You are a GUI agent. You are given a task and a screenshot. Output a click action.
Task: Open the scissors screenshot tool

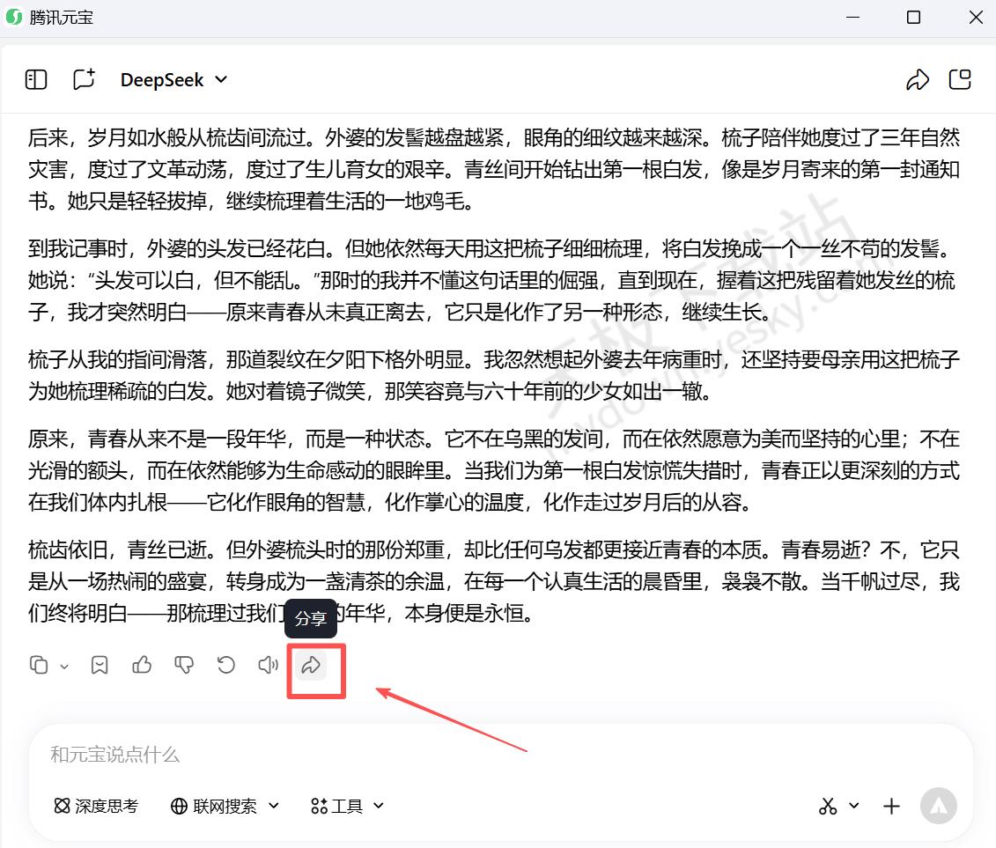[x=828, y=806]
